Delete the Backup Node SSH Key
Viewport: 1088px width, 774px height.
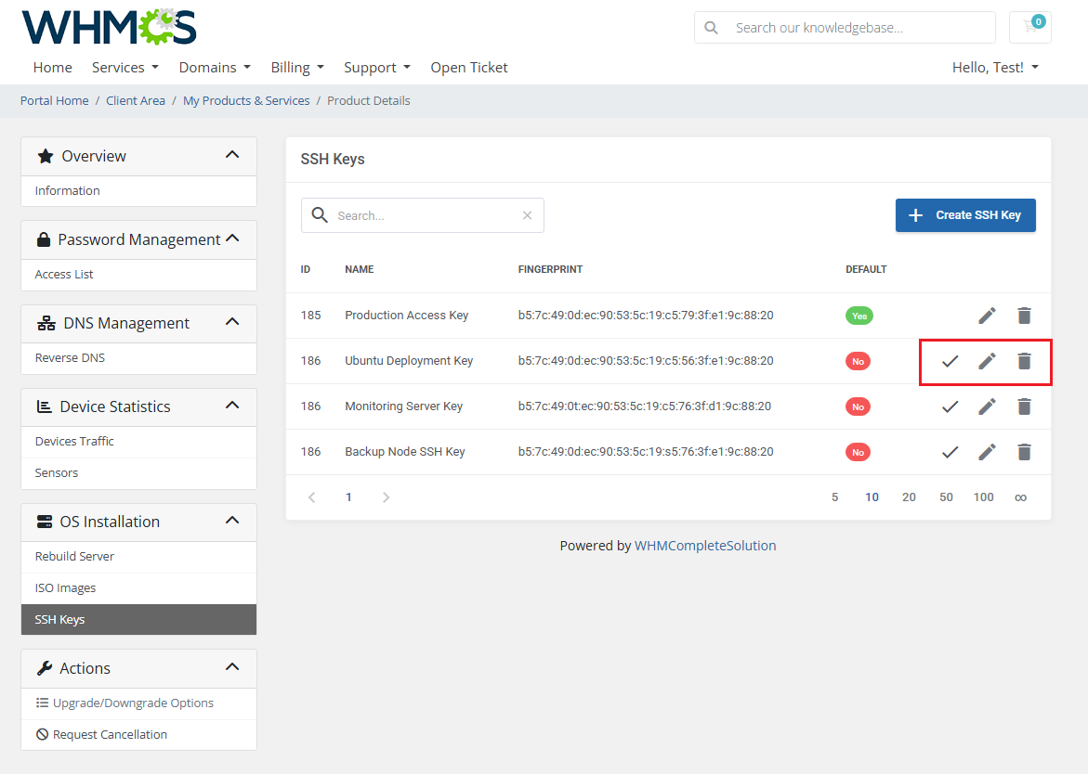pyautogui.click(x=1024, y=453)
